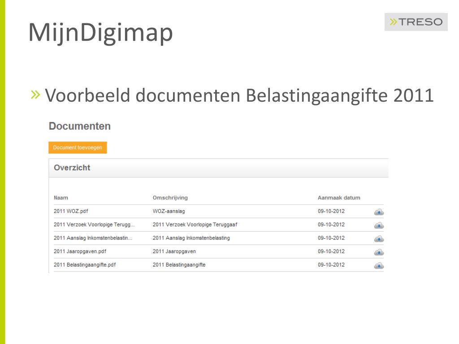Click the Overzicht panel header
Viewport: 459px width, 344px height.
219,168
